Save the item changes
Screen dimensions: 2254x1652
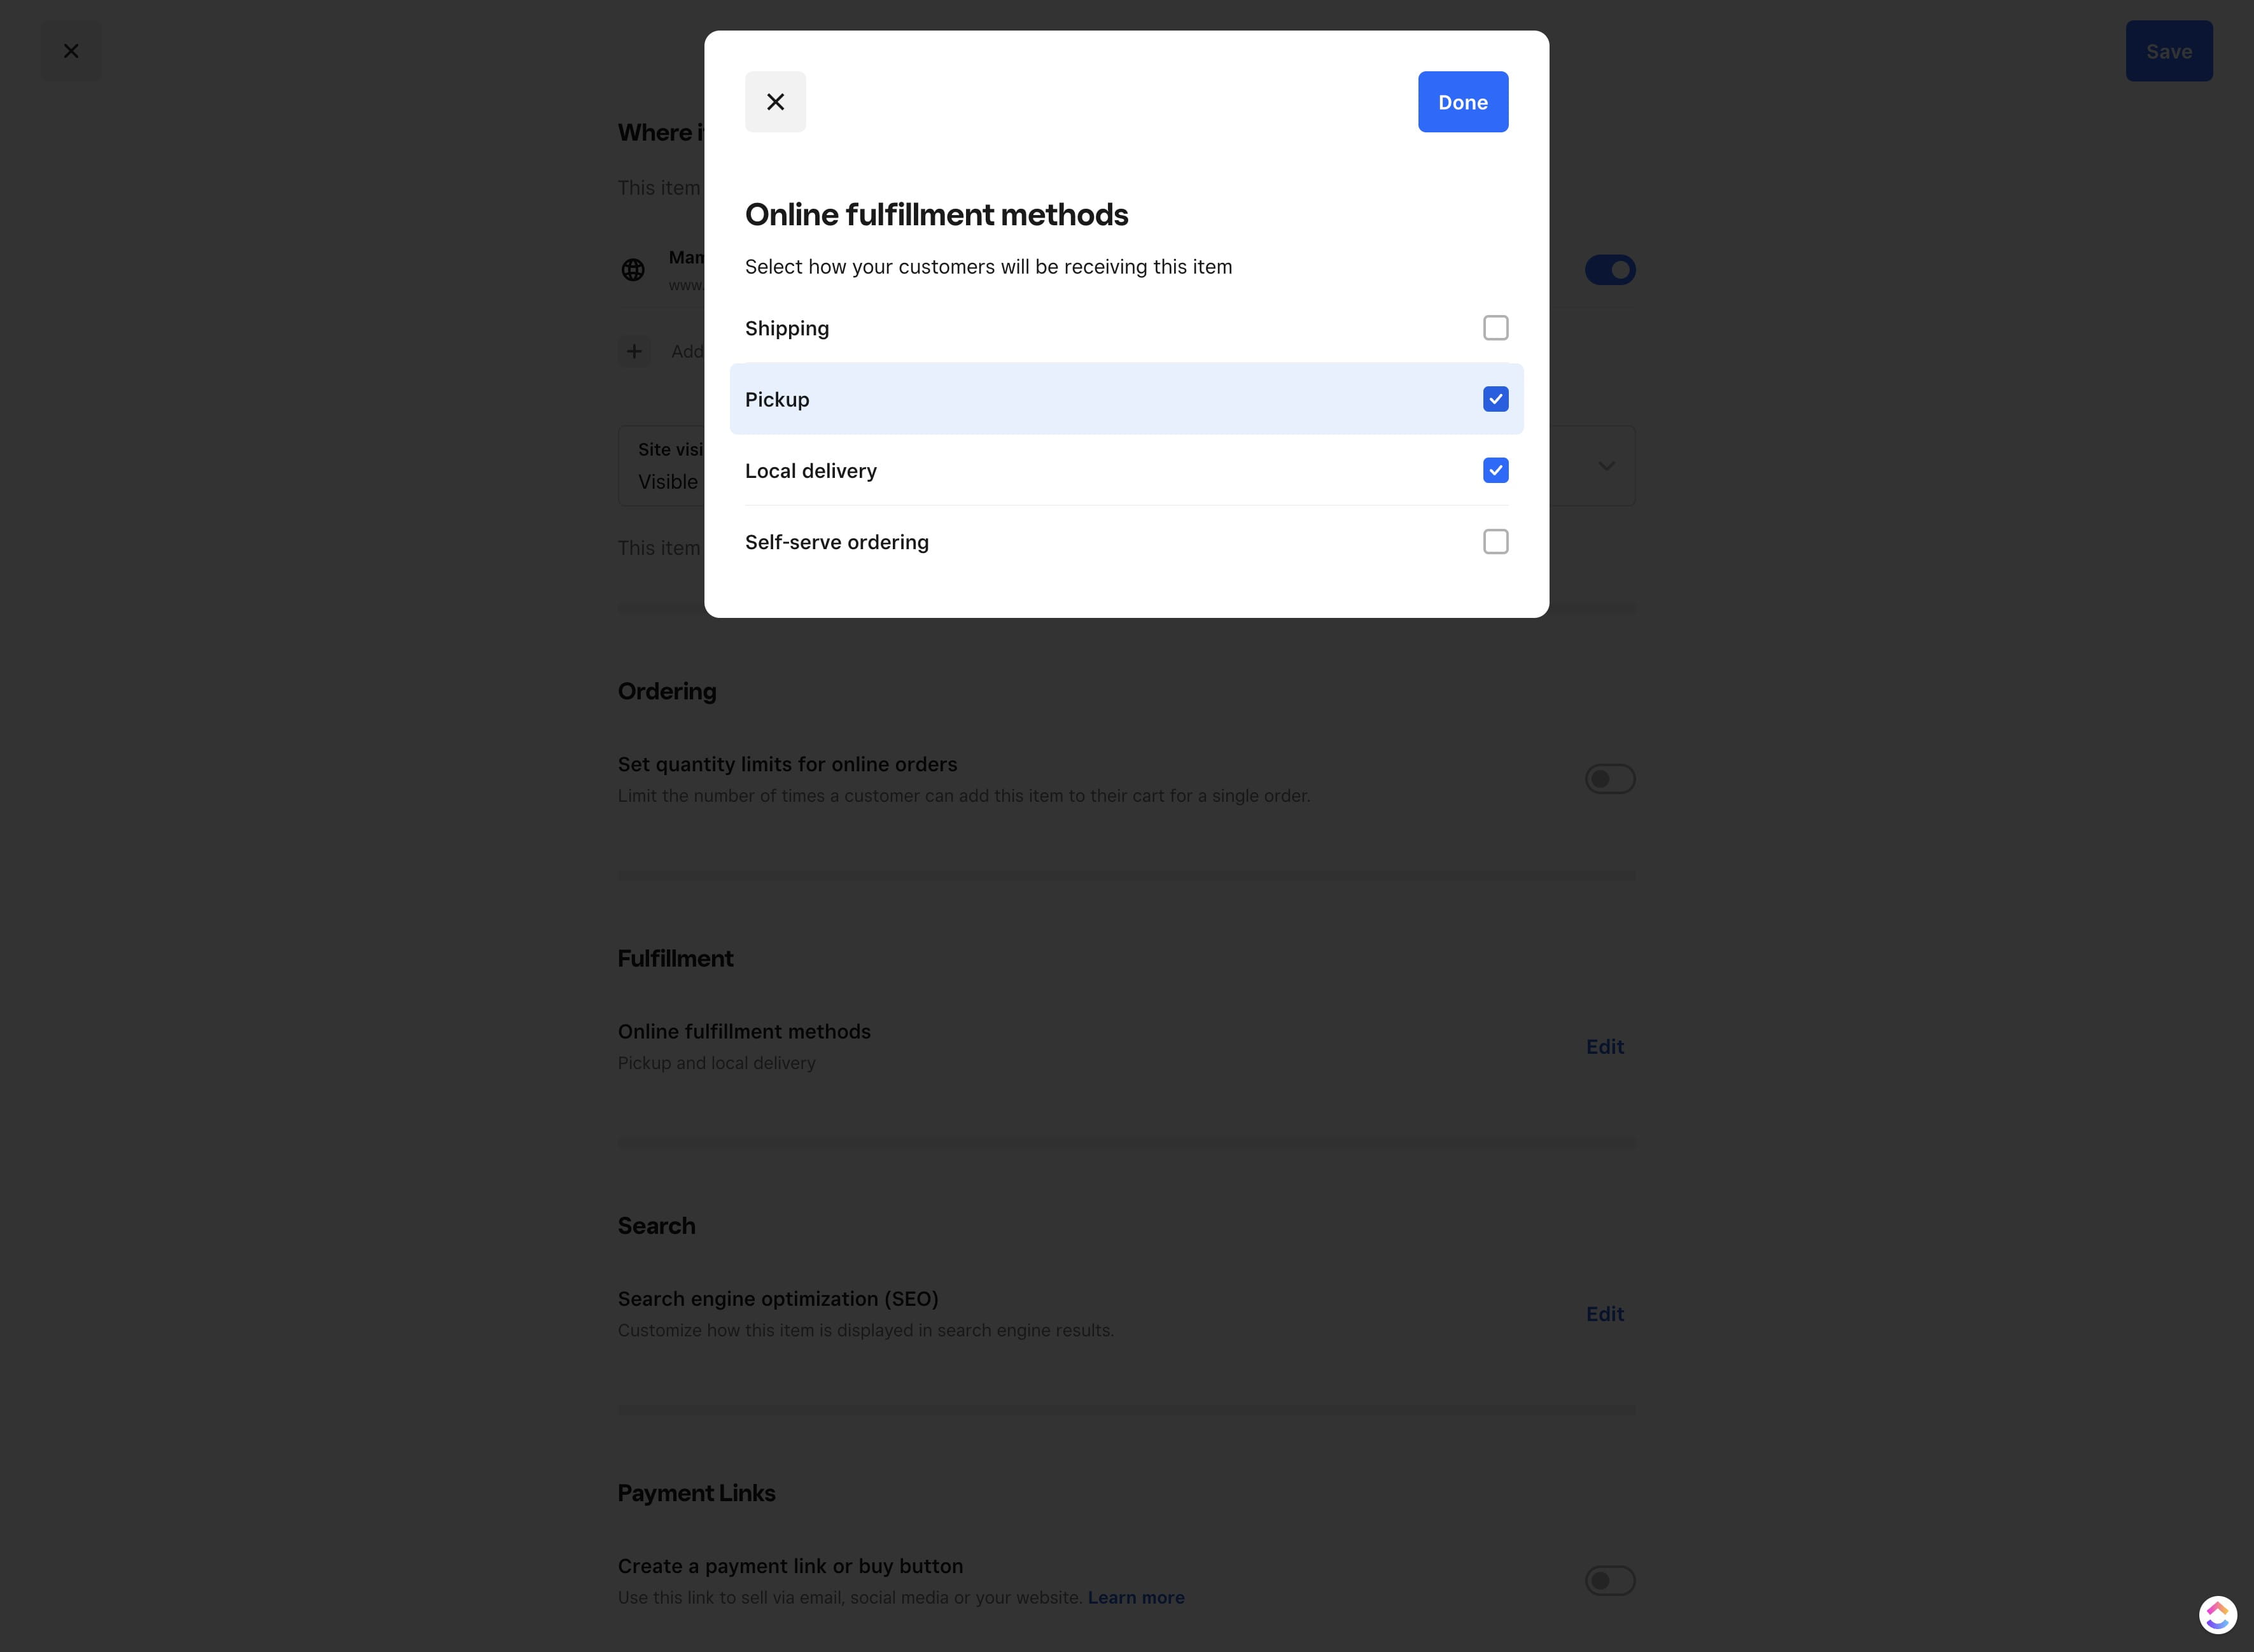click(x=2168, y=50)
